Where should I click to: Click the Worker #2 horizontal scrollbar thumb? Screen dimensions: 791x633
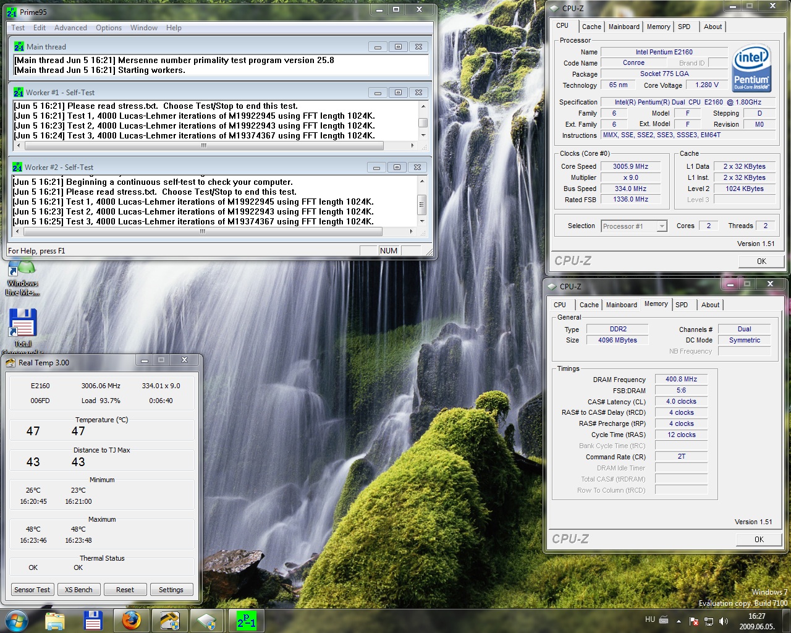[x=202, y=232]
